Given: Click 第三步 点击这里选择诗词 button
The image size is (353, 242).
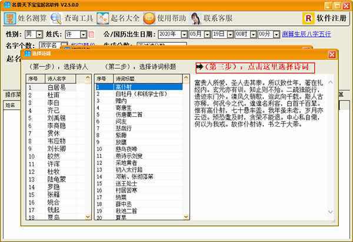Looking at the screenshot, I should tap(255, 68).
